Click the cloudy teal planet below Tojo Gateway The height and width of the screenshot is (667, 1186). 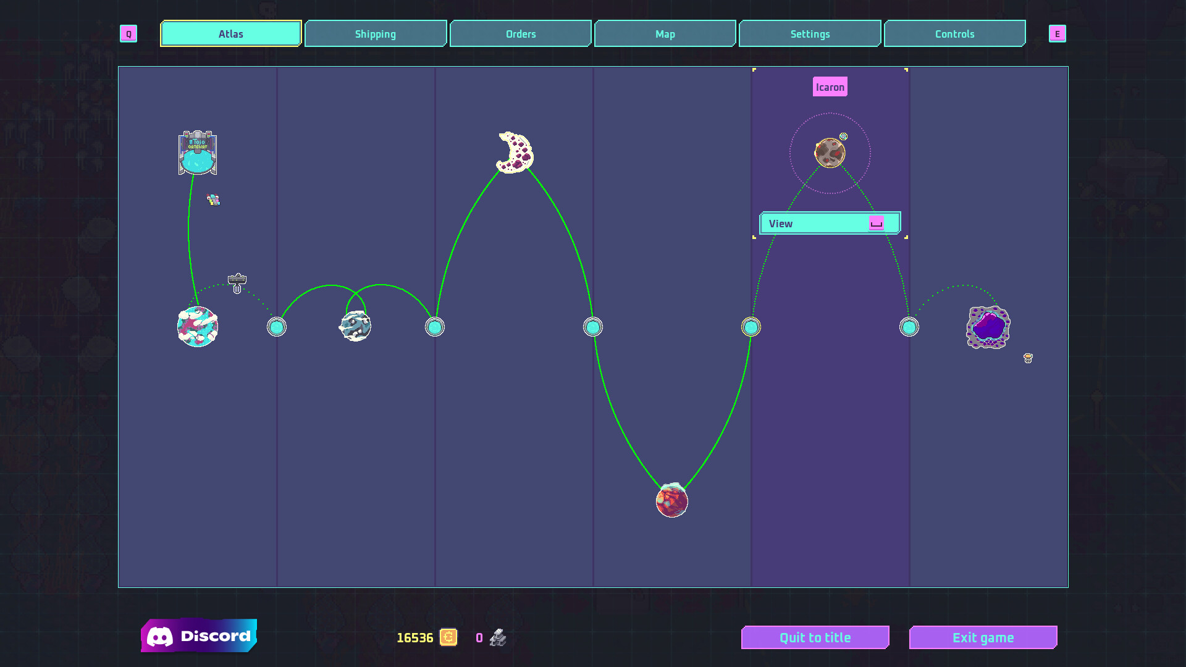[198, 327]
